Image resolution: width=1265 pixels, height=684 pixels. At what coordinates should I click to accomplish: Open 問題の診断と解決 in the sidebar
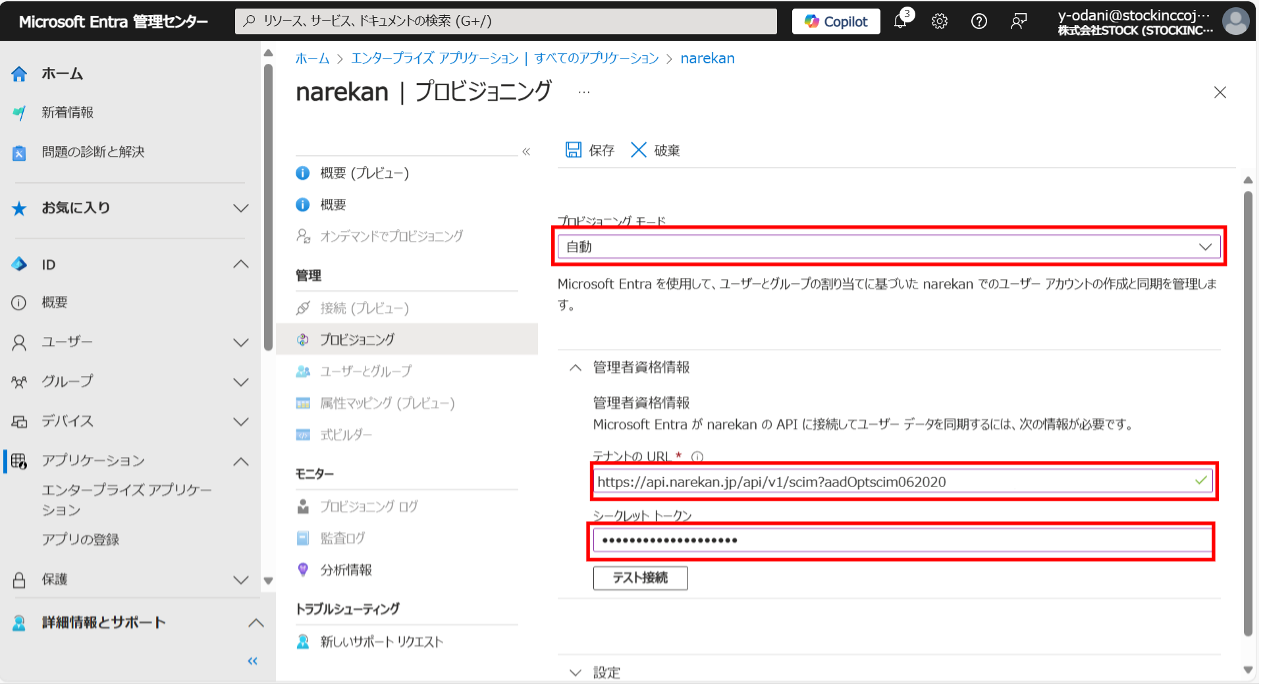(x=93, y=152)
